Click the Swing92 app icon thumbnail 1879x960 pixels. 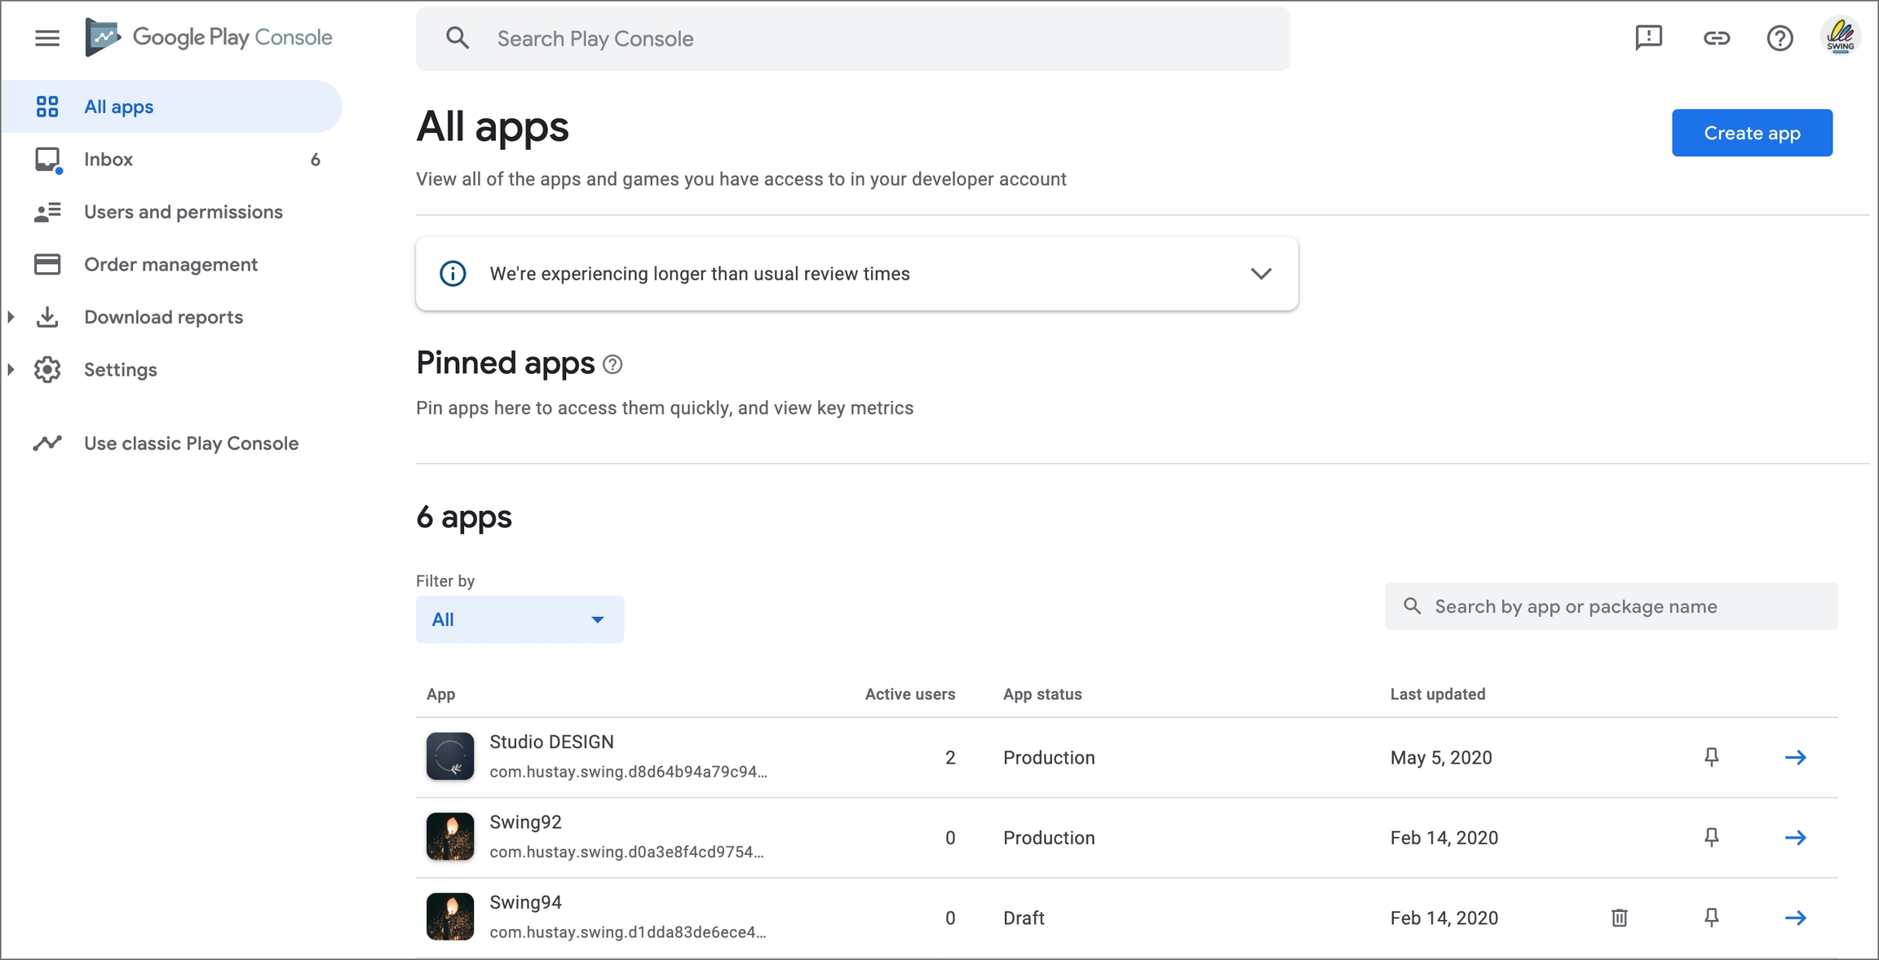450,836
